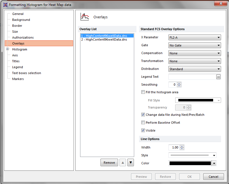Click the Remove overlay button
This screenshot has width=229, height=184.
(x=109, y=163)
